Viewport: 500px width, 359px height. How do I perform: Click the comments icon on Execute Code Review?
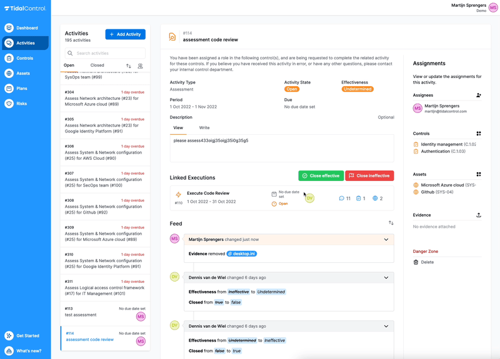pos(342,199)
